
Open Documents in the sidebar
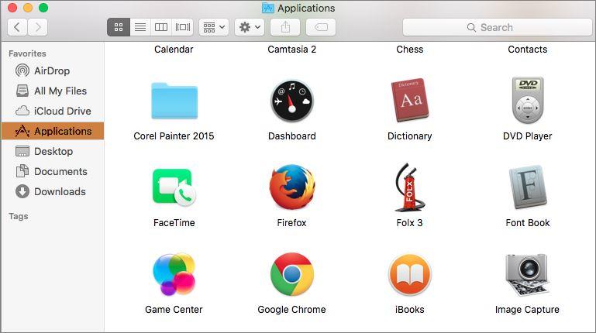coord(53,171)
